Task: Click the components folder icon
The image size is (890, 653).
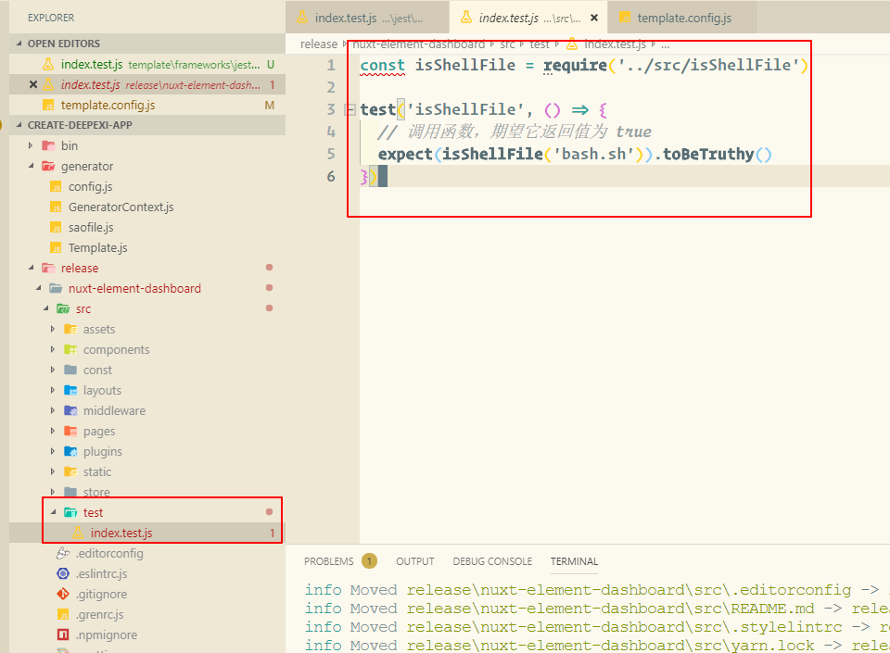Action: point(70,350)
